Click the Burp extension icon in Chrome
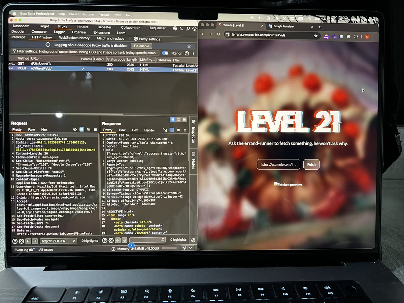Screen dimensions: 404x303 pos(326,36)
